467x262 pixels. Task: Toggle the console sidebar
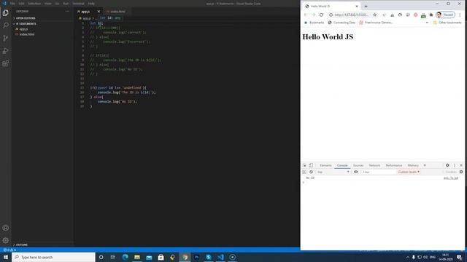(x=304, y=172)
